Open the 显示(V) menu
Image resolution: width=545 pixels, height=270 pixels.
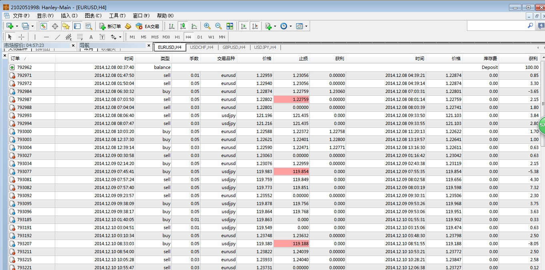pyautogui.click(x=45, y=16)
